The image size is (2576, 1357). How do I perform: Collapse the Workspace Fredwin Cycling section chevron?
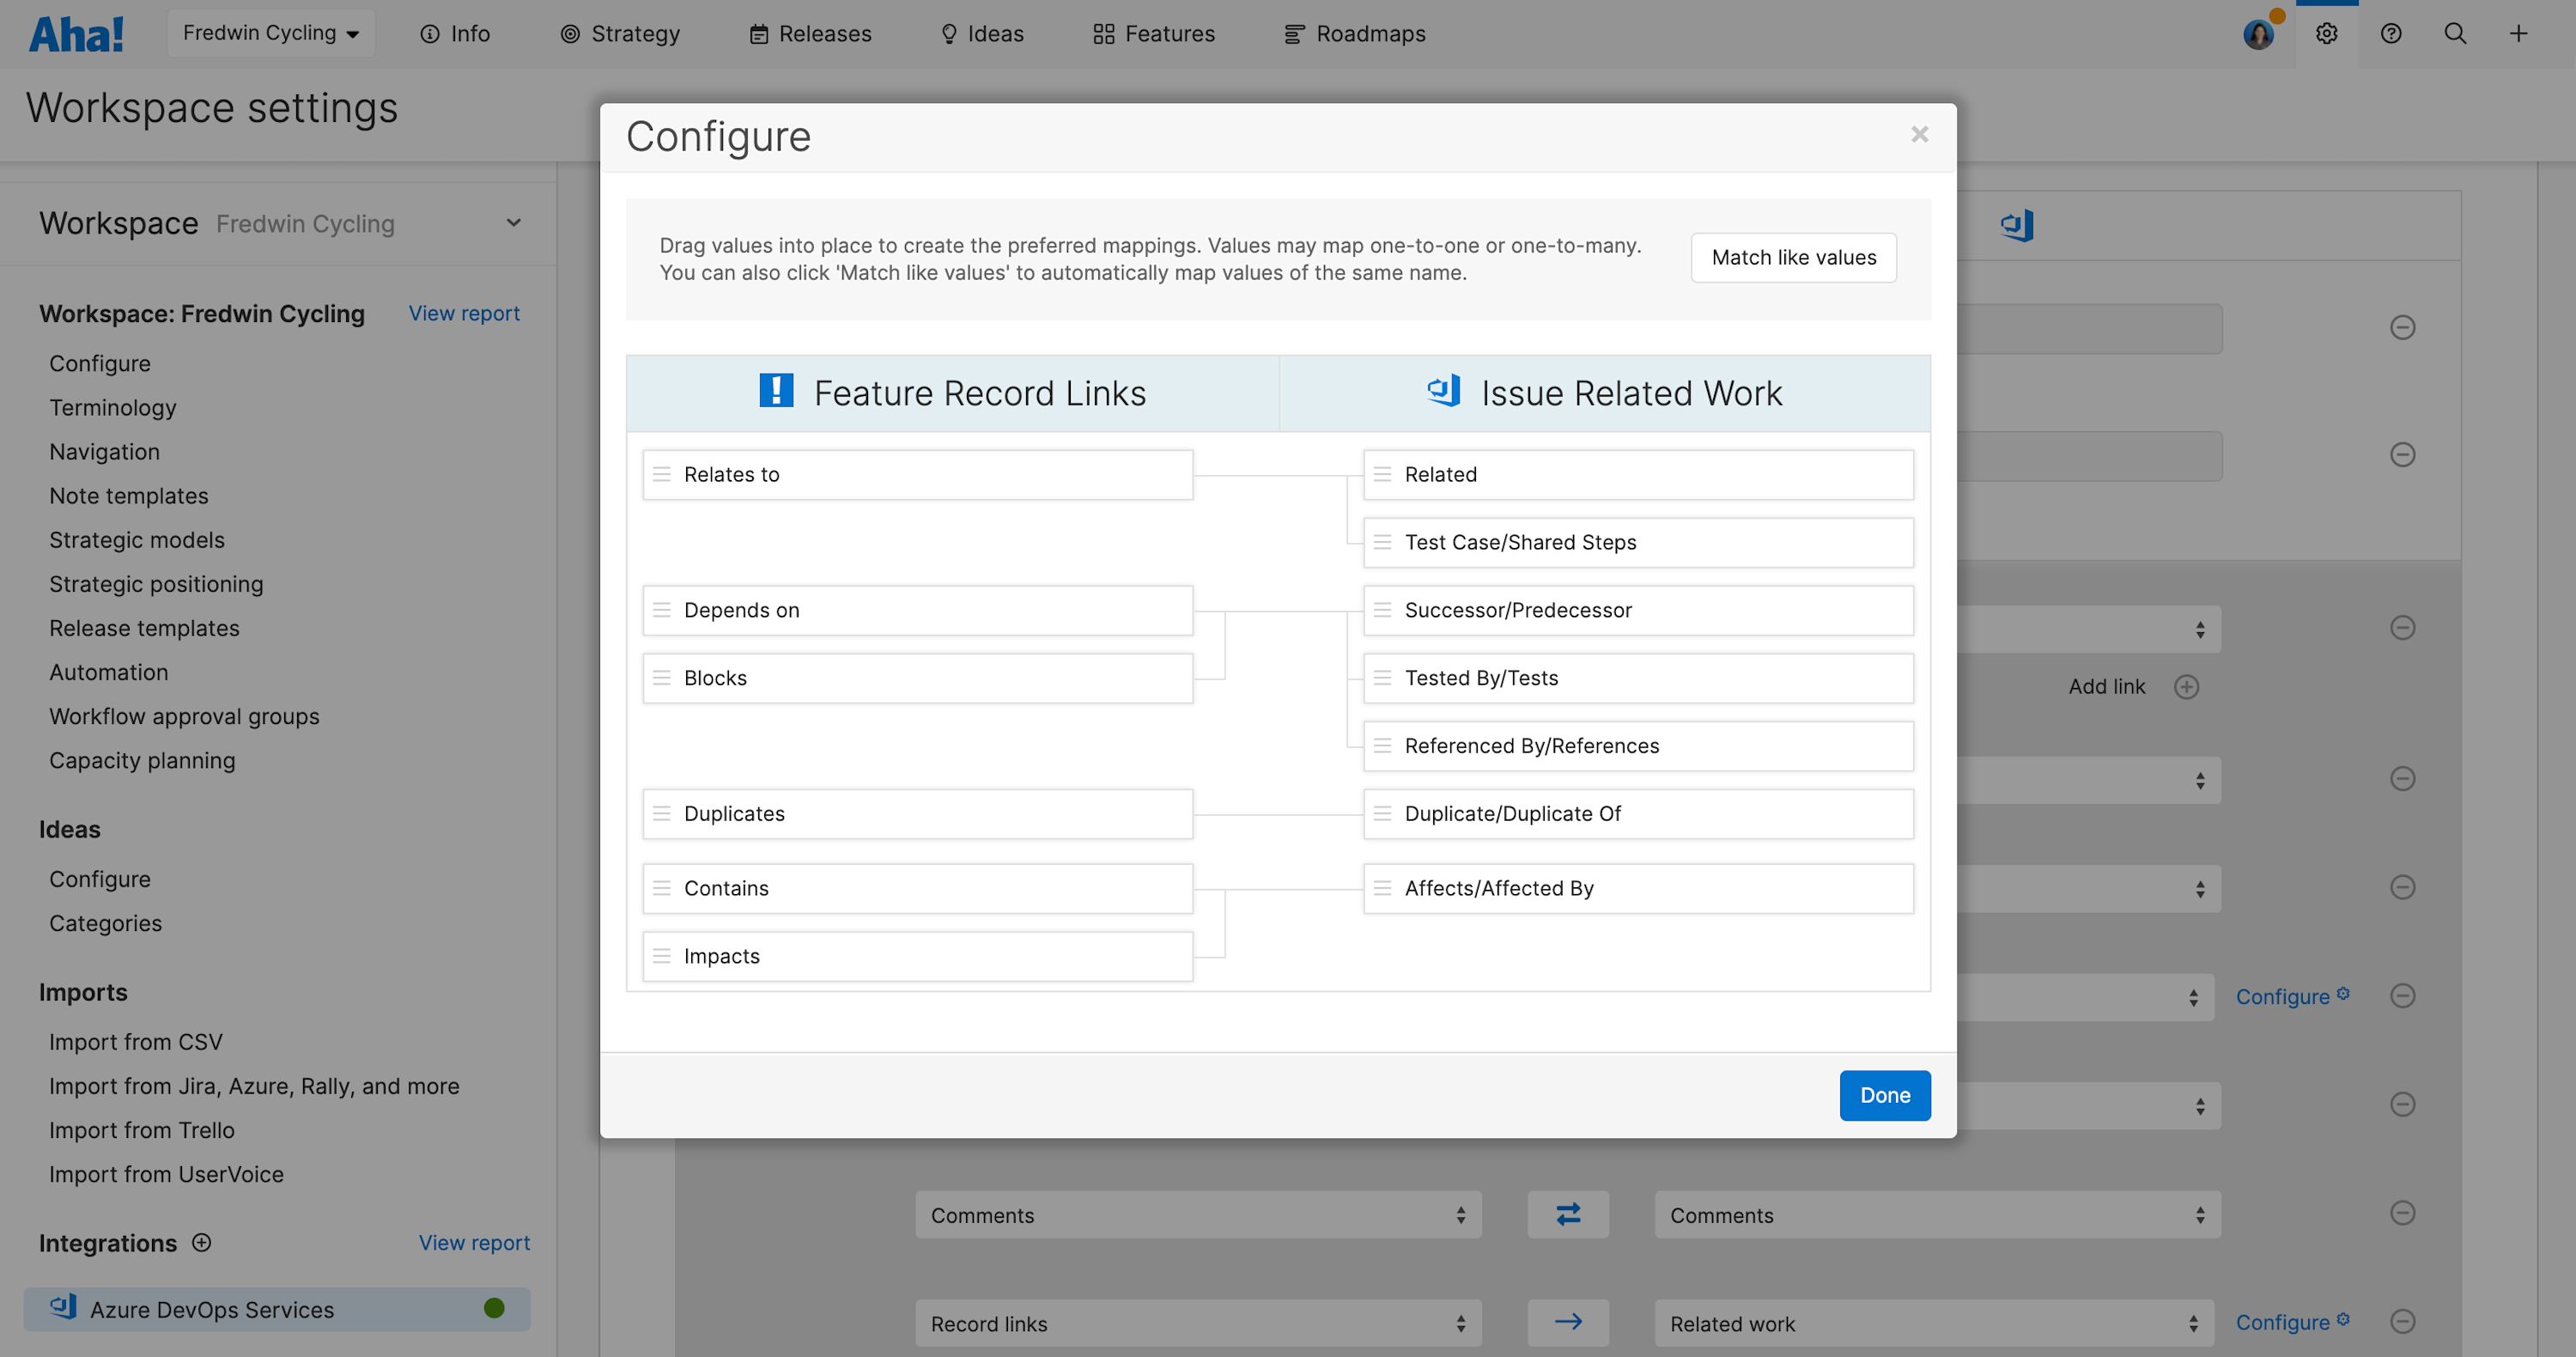point(513,222)
